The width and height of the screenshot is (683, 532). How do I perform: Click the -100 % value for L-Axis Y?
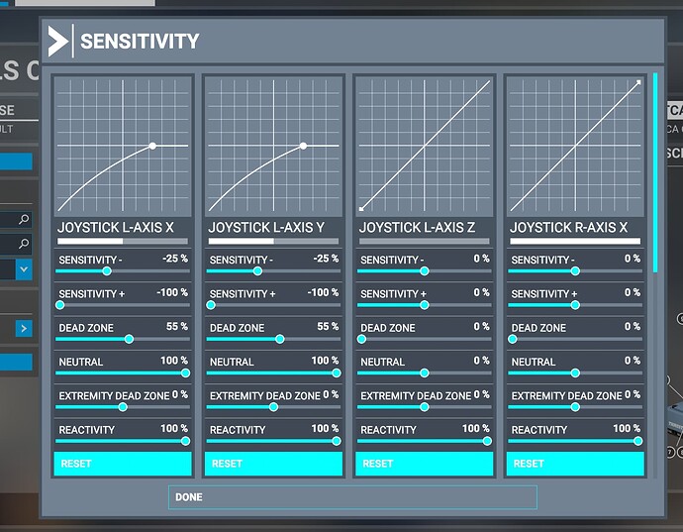tap(324, 292)
